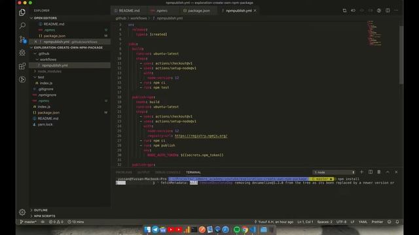419x235 pixels.
Task: Maximize the panel with chevron-up icon
Action: tap(388, 172)
